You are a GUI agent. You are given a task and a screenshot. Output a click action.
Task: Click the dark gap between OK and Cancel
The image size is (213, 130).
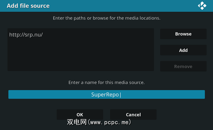106,115
